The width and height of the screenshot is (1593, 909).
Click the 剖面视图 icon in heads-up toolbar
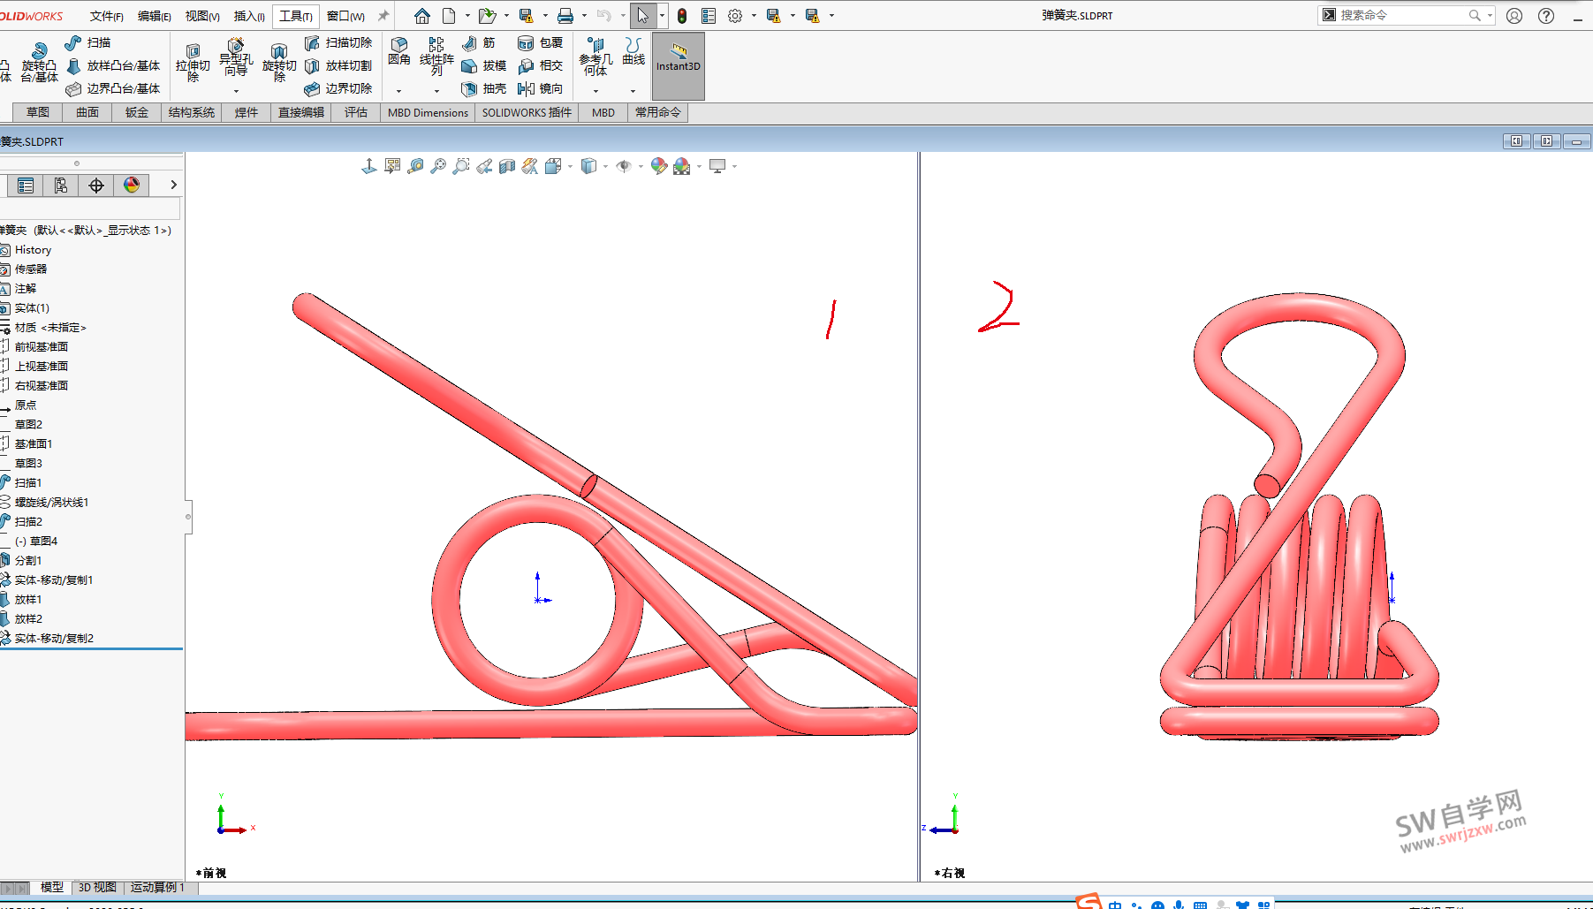tap(506, 166)
